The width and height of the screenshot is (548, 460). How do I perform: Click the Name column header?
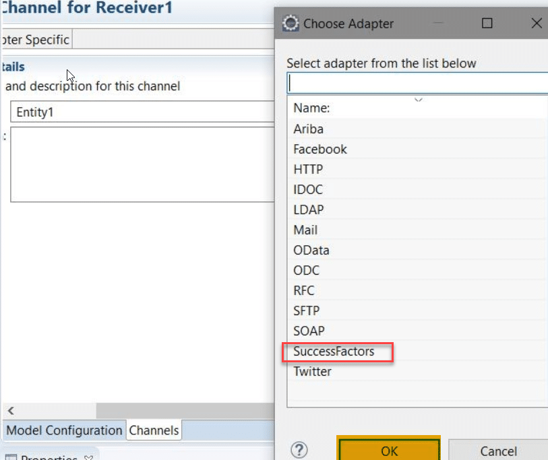click(311, 108)
